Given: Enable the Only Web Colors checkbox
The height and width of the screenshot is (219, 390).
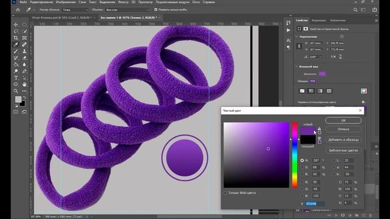Looking at the screenshot, I should click(x=225, y=193).
